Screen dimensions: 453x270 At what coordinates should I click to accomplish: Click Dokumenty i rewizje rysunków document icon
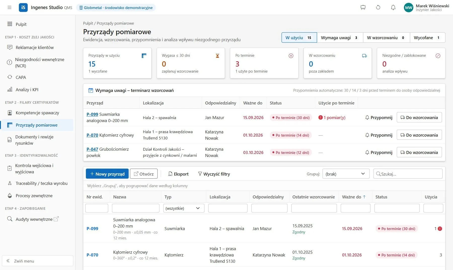10,140
